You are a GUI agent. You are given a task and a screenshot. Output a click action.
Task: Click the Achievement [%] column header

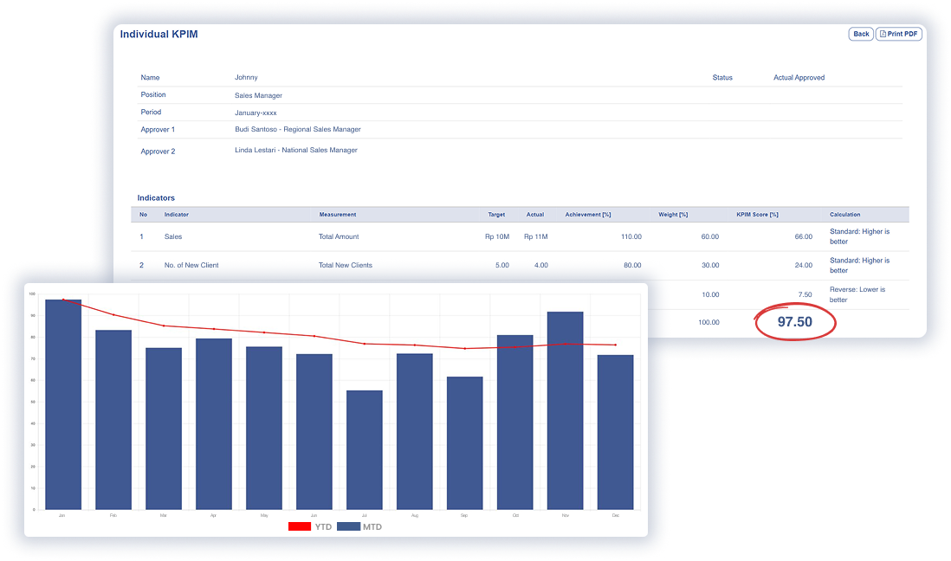click(588, 215)
